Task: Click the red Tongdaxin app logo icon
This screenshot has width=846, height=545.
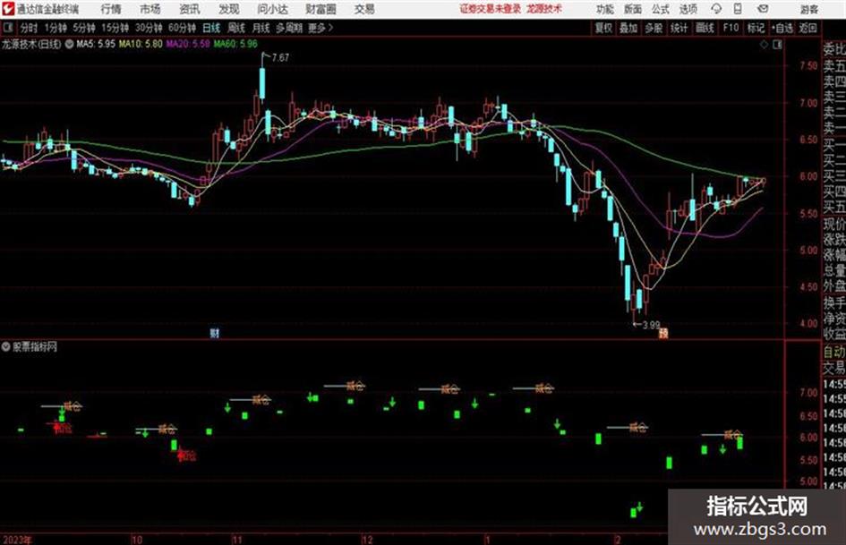Action: (x=7, y=9)
